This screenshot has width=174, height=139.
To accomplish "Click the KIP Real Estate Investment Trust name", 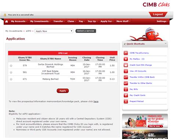I will click(50, 72).
